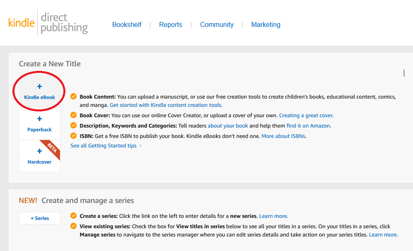Open the Community section
The width and height of the screenshot is (413, 251).
[216, 24]
